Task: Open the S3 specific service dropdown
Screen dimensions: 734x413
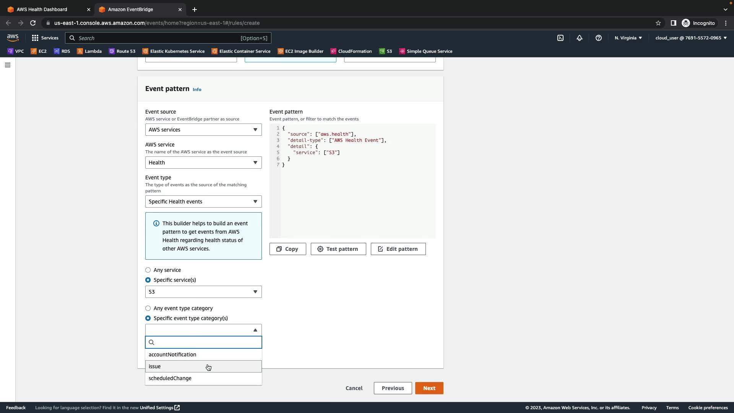Action: point(203,292)
